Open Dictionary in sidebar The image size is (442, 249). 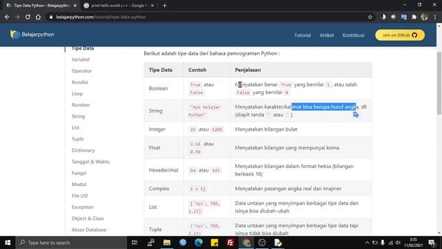coord(83,150)
